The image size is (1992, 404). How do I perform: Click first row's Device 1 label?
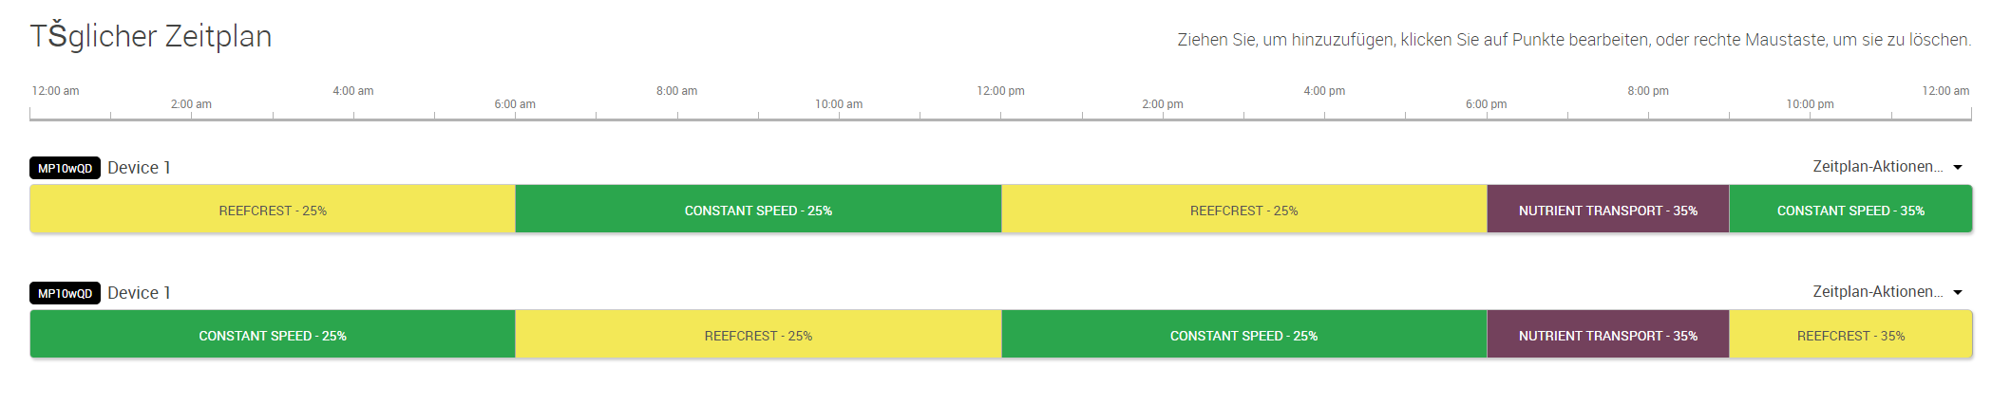point(139,167)
